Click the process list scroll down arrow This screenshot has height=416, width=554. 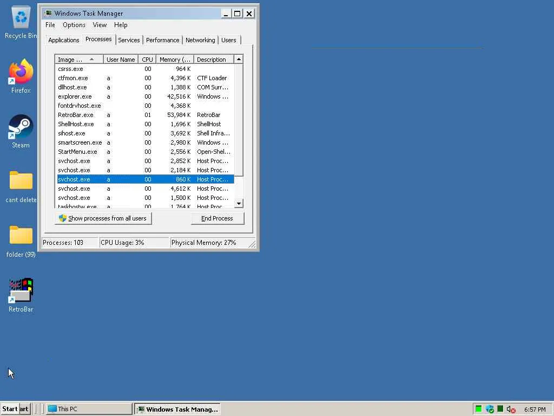(x=239, y=204)
